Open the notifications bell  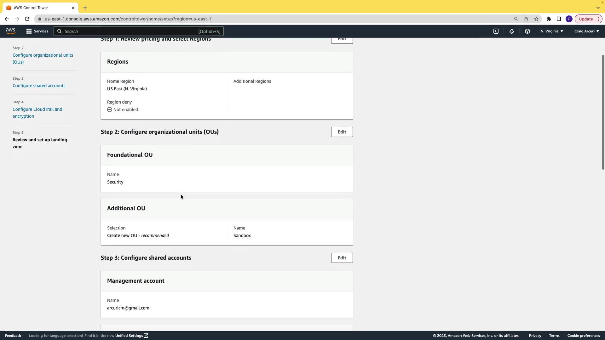512,31
